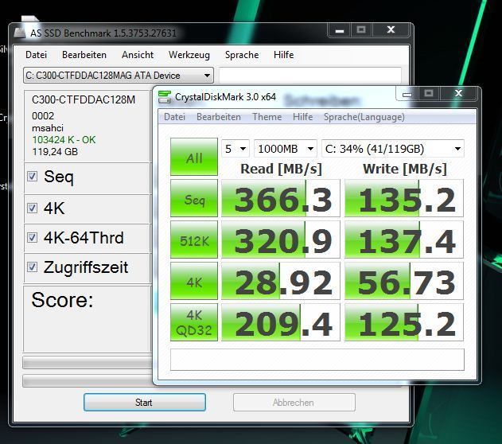The height and width of the screenshot is (444, 502).
Task: Open the AS SSD drive selection dropdown
Action: point(118,76)
